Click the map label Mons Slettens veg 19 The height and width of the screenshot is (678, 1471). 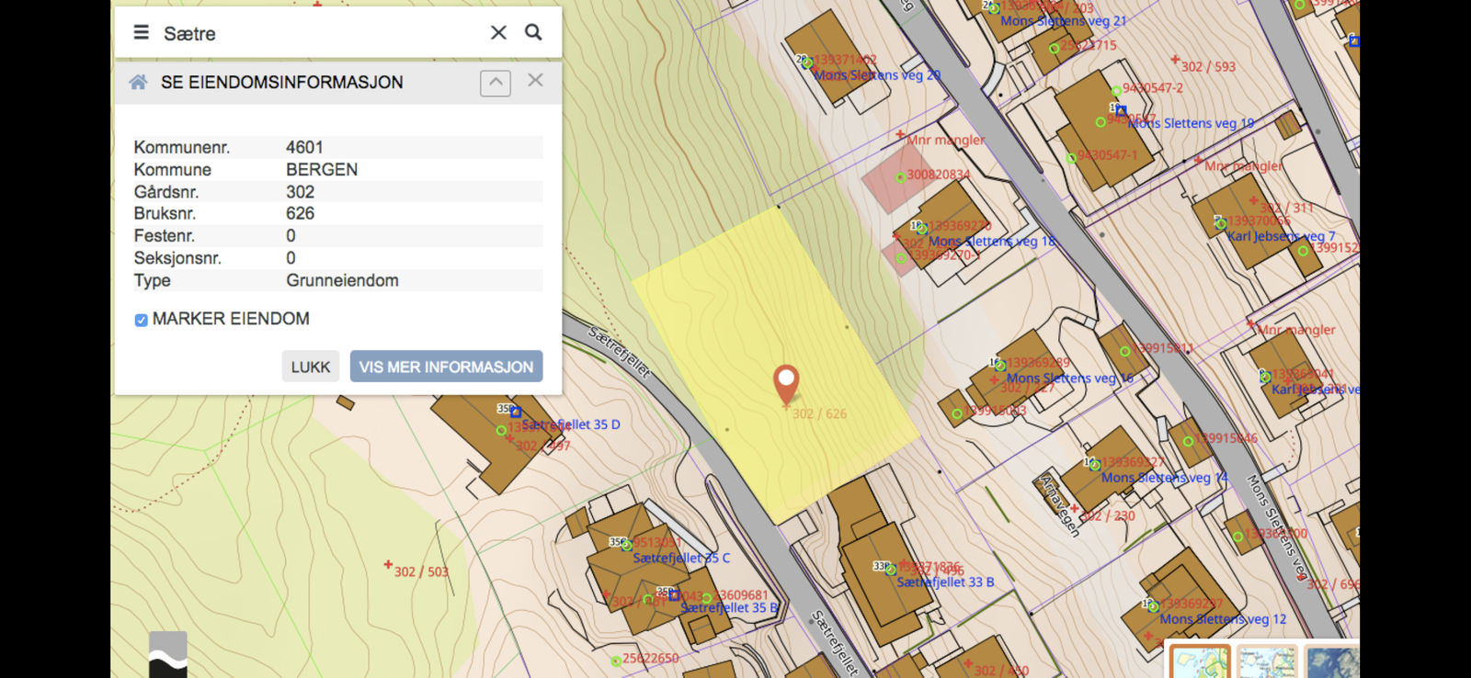1191,123
